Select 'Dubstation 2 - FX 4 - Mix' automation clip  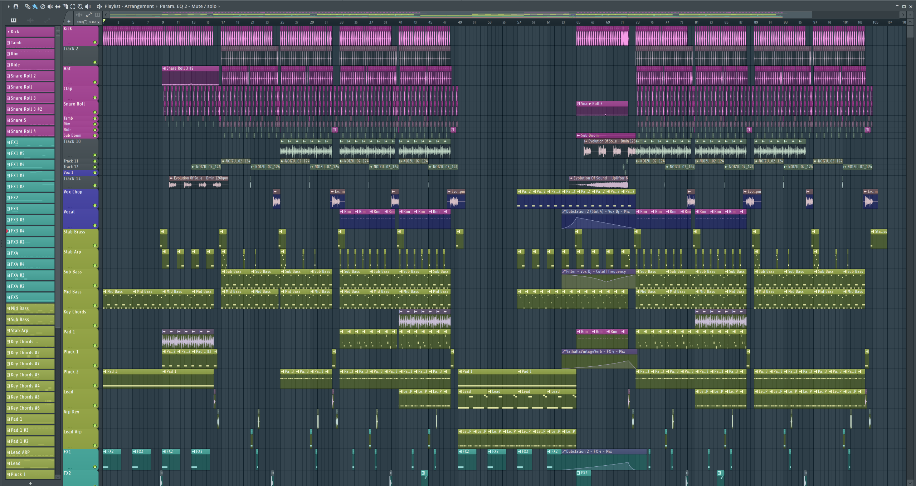604,460
